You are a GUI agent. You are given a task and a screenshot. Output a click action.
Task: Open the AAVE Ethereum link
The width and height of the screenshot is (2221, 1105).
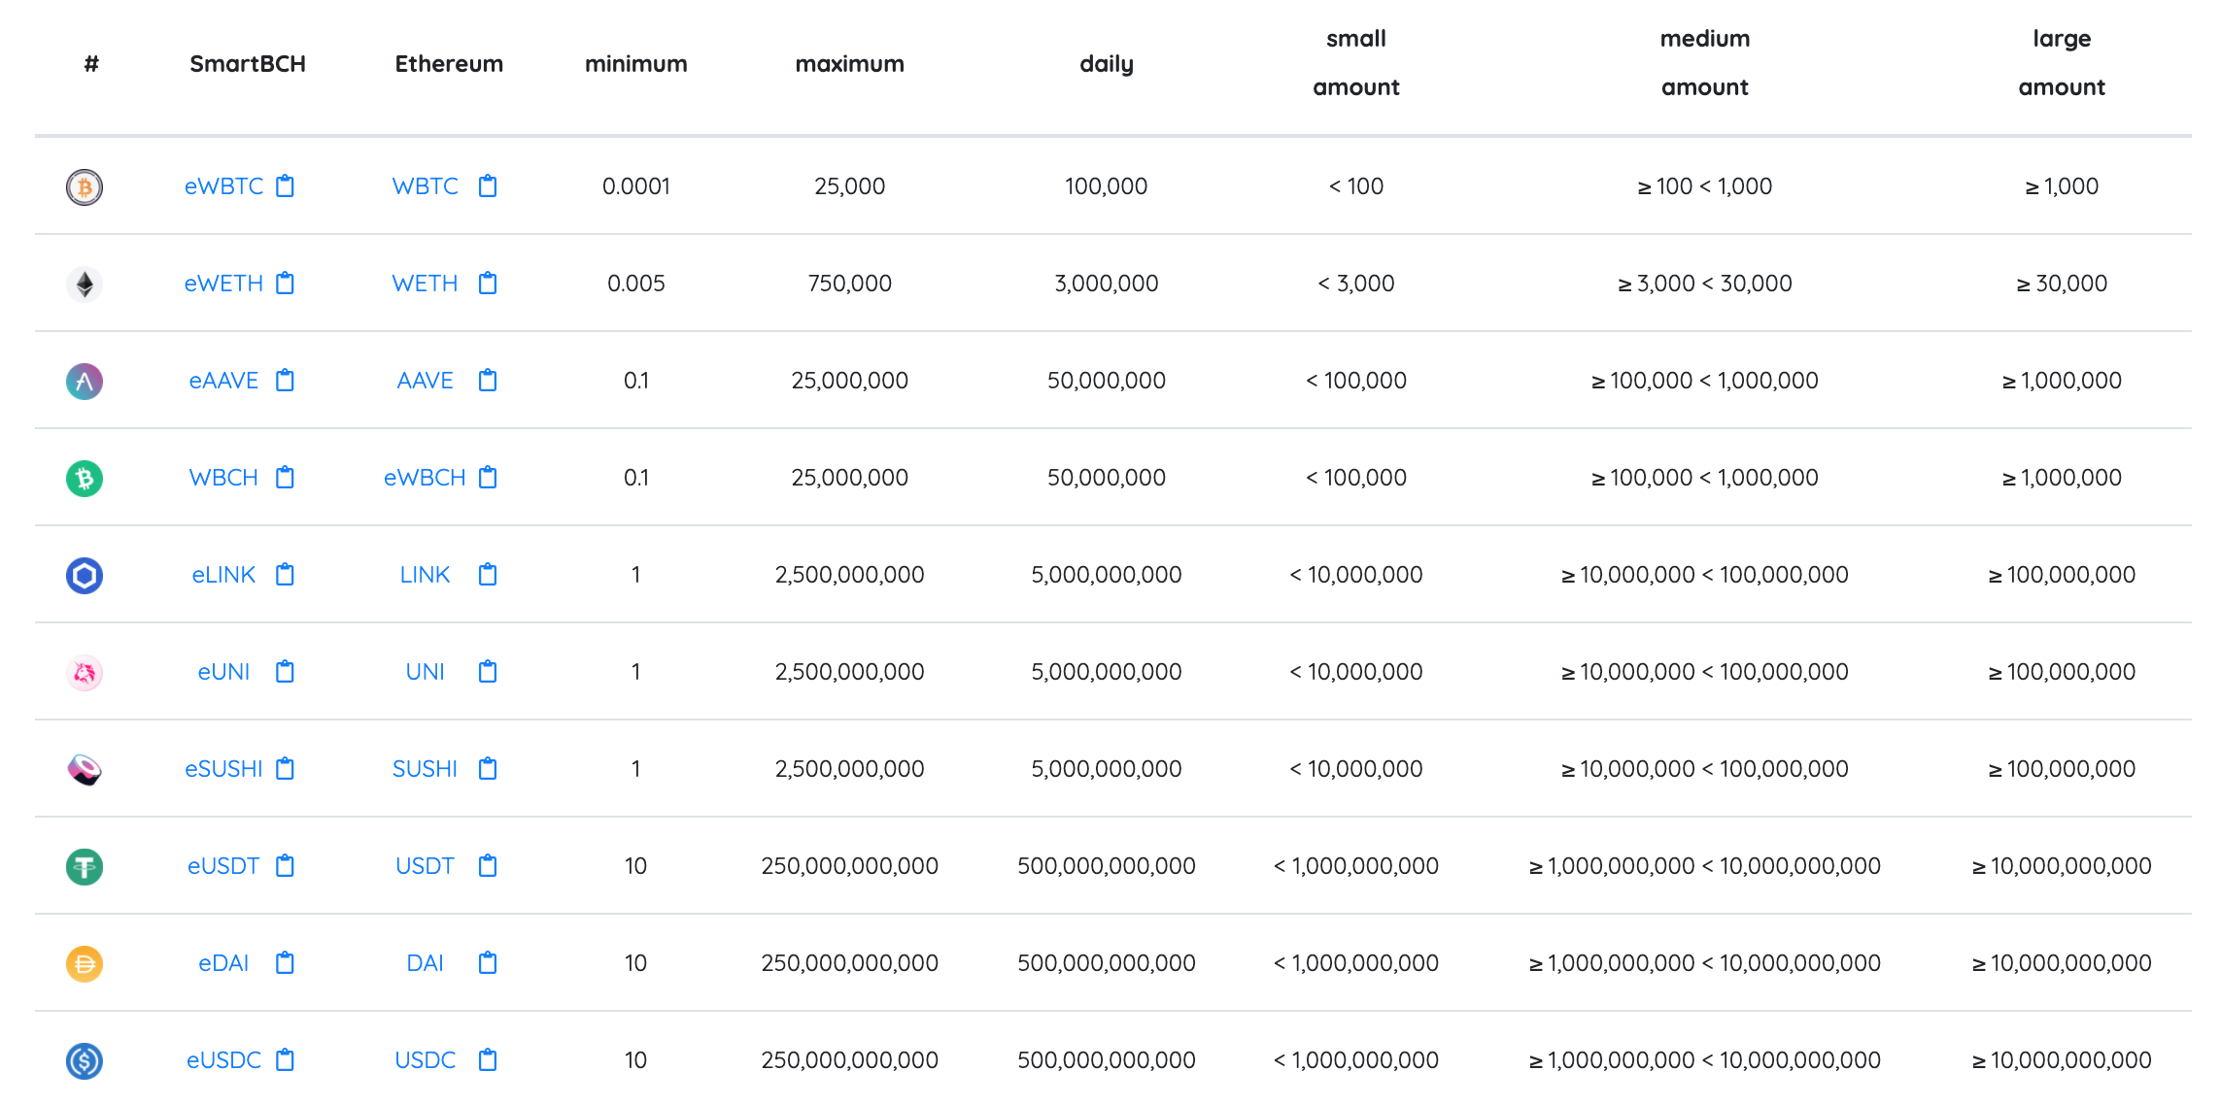(425, 381)
